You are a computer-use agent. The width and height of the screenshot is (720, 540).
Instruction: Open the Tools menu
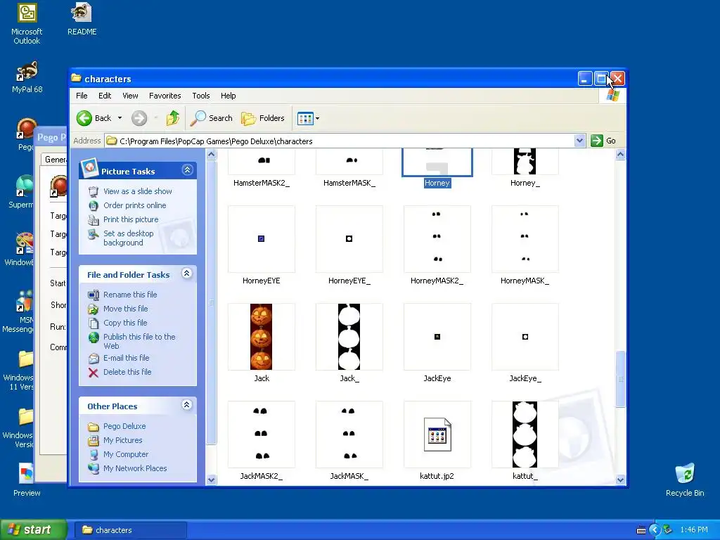(x=200, y=96)
